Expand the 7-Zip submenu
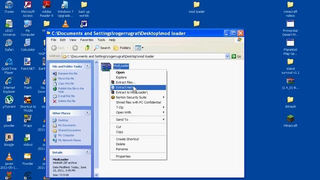This screenshot has width=320, height=180. pos(138,107)
